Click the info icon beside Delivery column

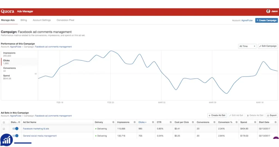(x=113, y=122)
